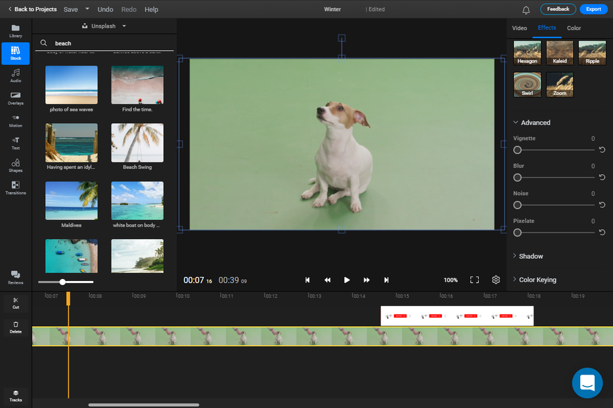613x408 pixels.
Task: Select the Cut tool
Action: click(x=15, y=303)
